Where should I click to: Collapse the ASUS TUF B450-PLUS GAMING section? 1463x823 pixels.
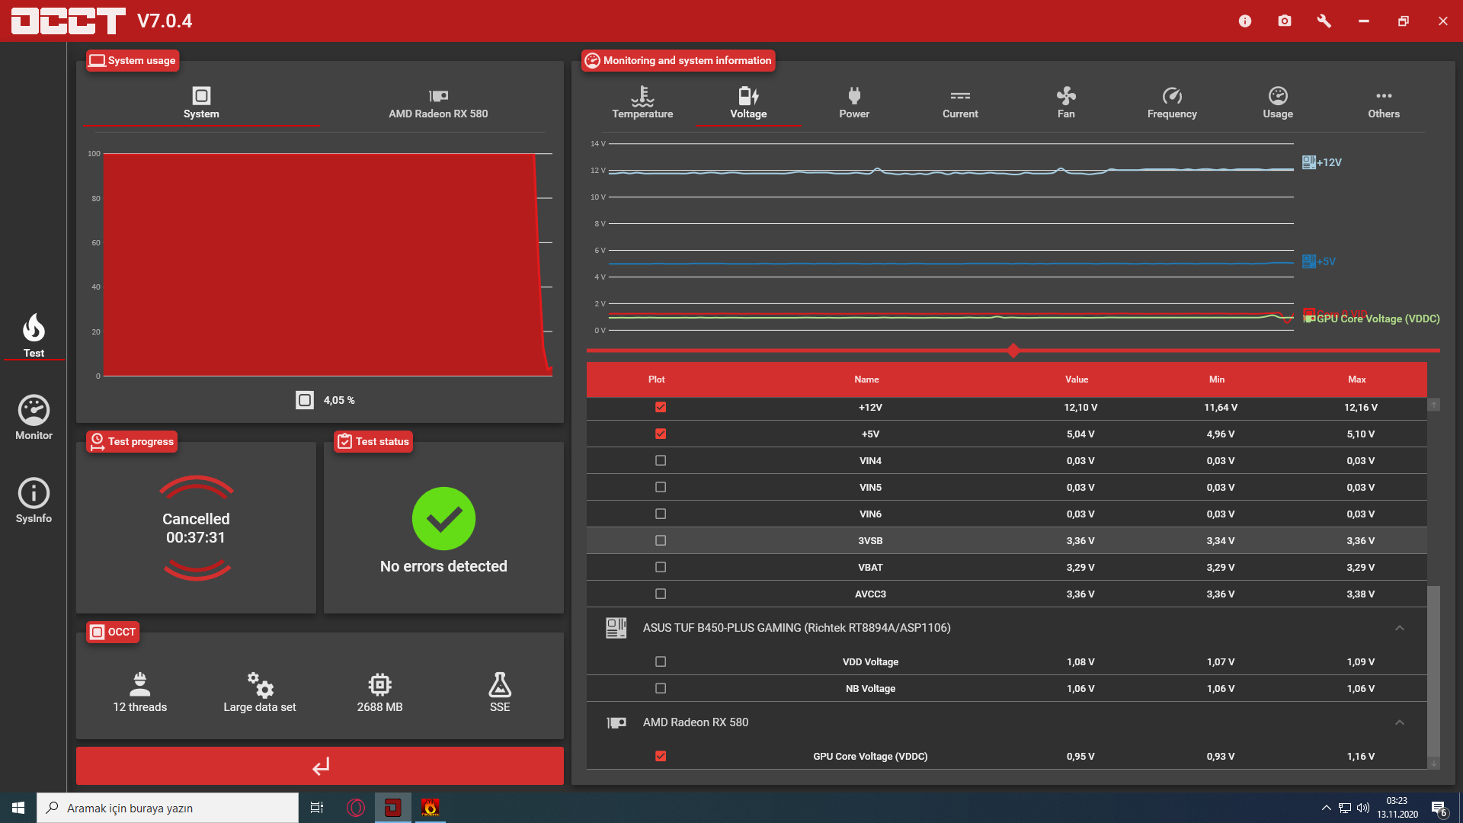point(1400,628)
